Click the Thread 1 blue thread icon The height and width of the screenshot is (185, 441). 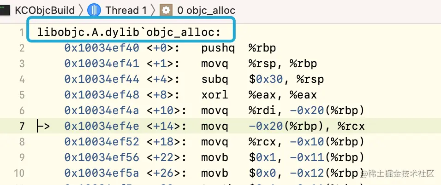point(94,11)
